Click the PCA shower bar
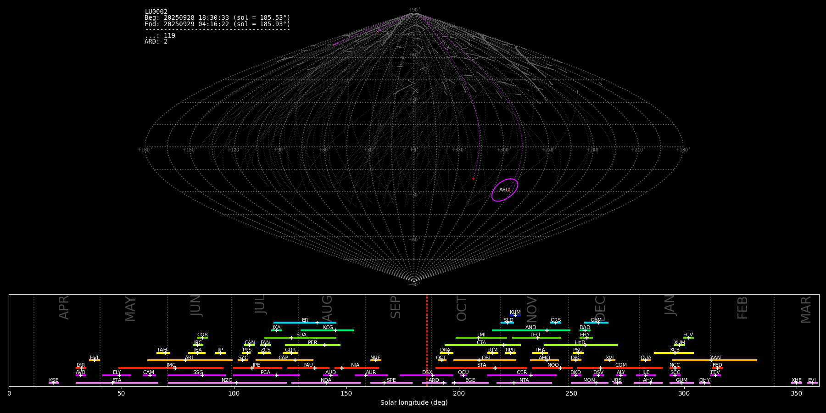This screenshot has width=826, height=413. [x=266, y=375]
